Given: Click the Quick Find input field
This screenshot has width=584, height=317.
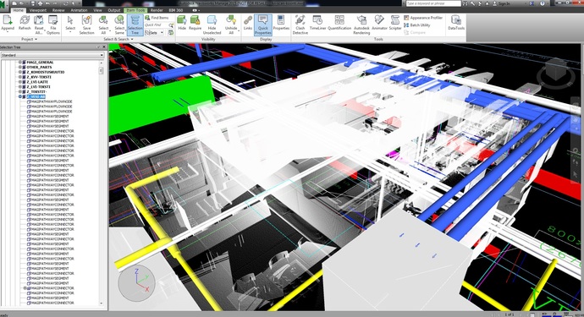Looking at the screenshot, I should coord(156,25).
